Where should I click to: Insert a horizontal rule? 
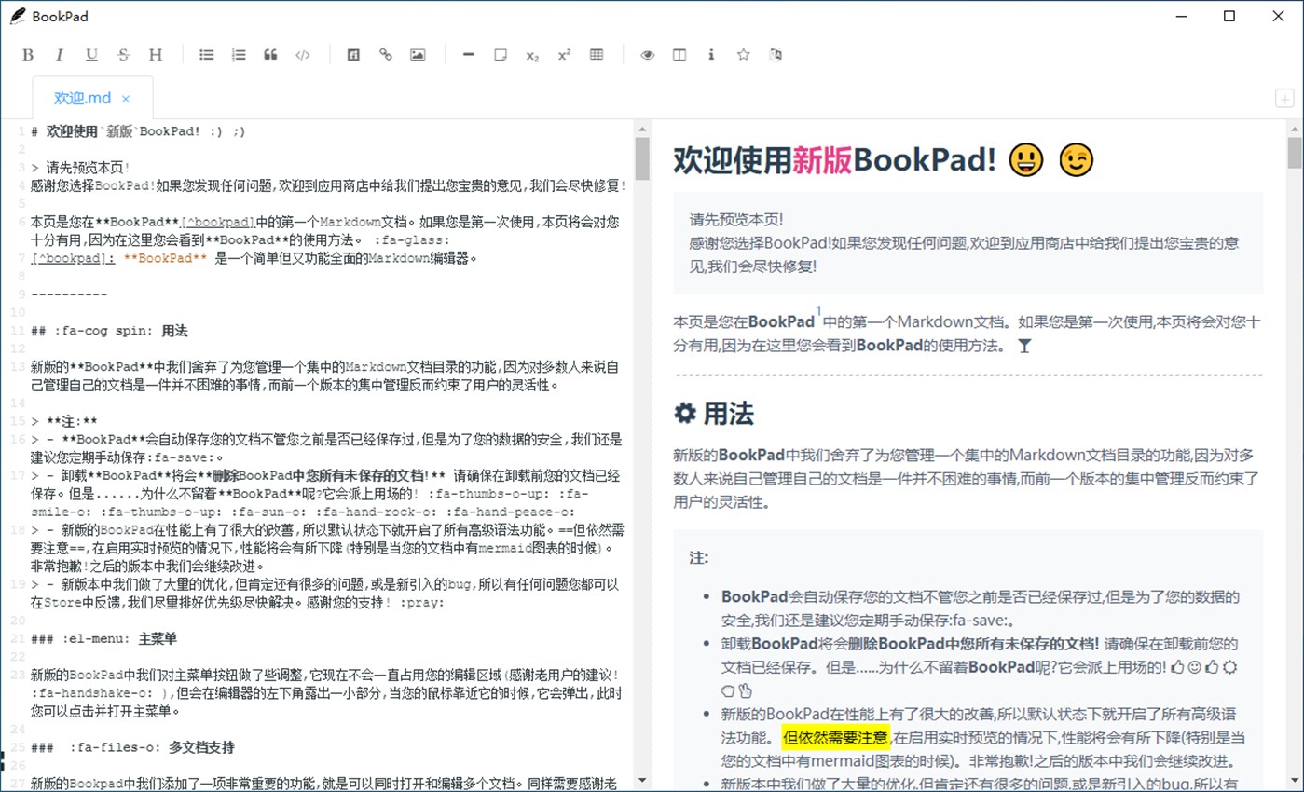pyautogui.click(x=469, y=55)
